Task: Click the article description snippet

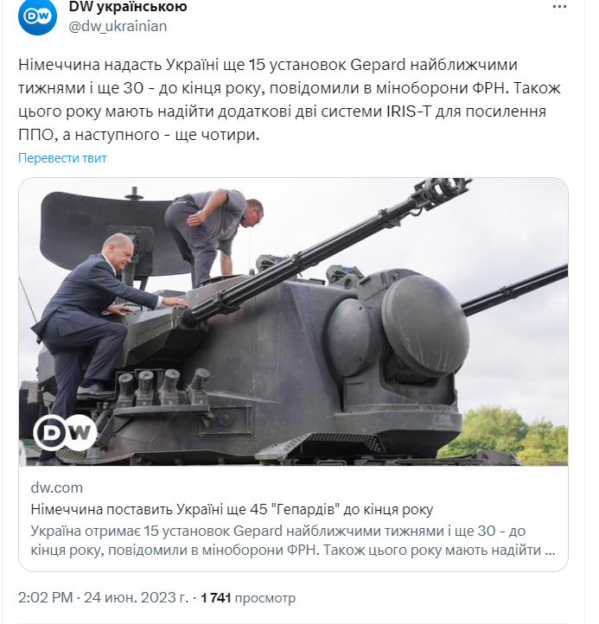Action: tap(293, 540)
